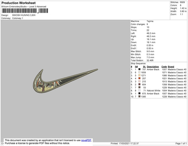Select the Height value 1.42 in
The width and height of the screenshot is (188, 146).
coord(183,8)
